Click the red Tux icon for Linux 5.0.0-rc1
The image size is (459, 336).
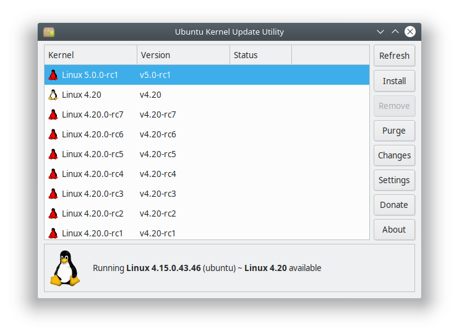point(53,75)
